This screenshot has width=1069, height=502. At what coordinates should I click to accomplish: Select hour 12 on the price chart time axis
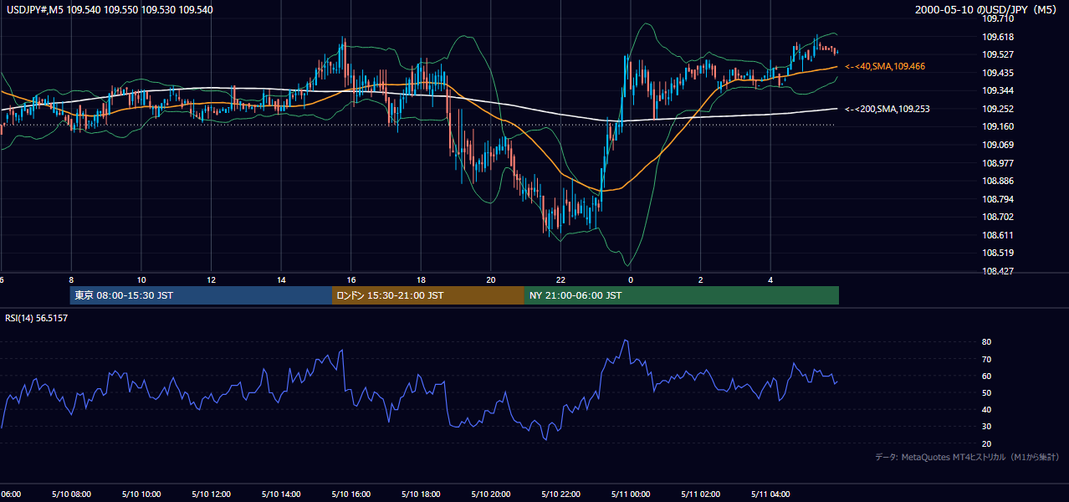(x=212, y=279)
